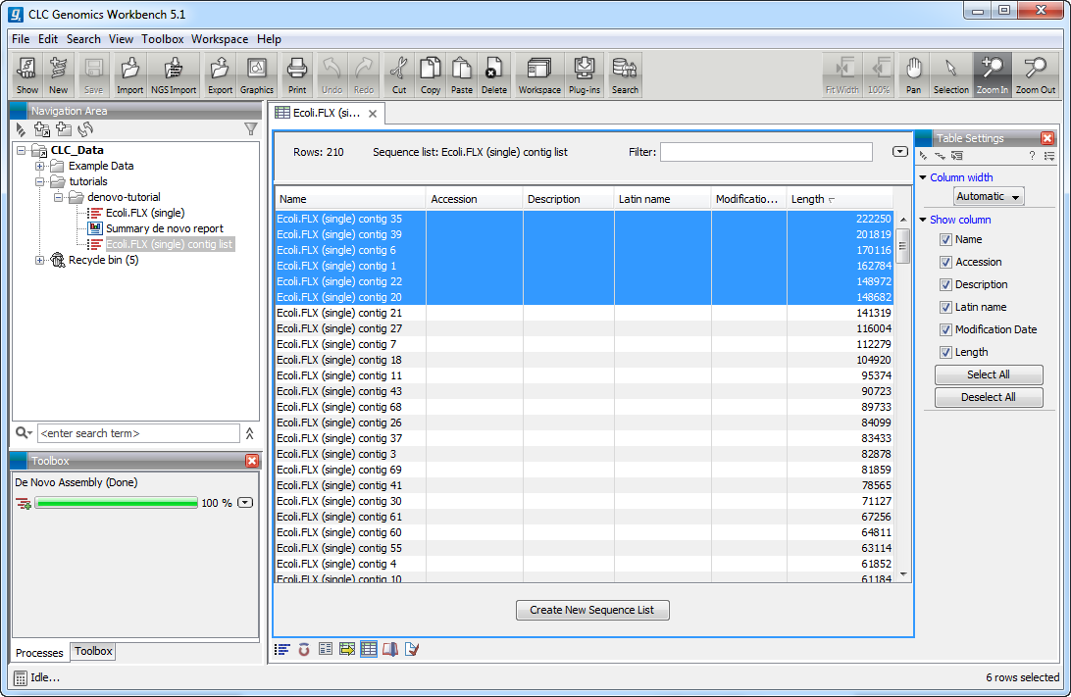Click the Export toolbar icon

point(220,75)
